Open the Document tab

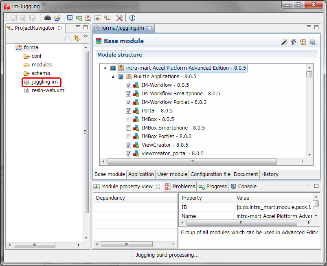click(246, 174)
